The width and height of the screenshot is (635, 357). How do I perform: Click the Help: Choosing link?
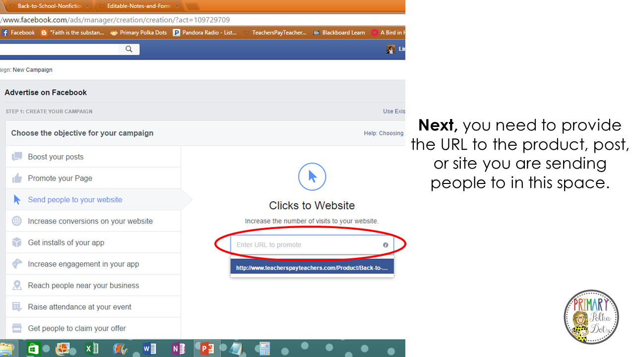pyautogui.click(x=384, y=133)
